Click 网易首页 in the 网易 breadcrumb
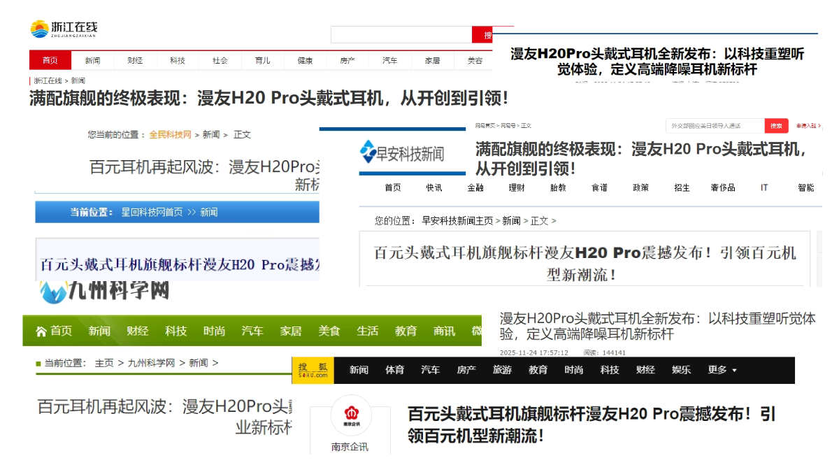This screenshot has height=472, width=839. tap(485, 125)
